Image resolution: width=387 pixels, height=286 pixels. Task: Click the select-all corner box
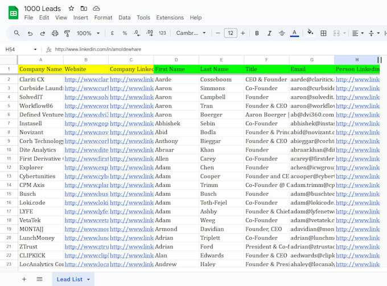click(9, 60)
